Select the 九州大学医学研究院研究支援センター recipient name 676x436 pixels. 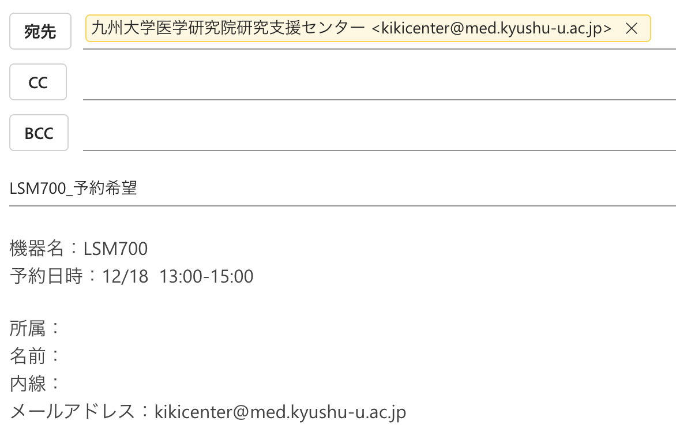(x=228, y=28)
